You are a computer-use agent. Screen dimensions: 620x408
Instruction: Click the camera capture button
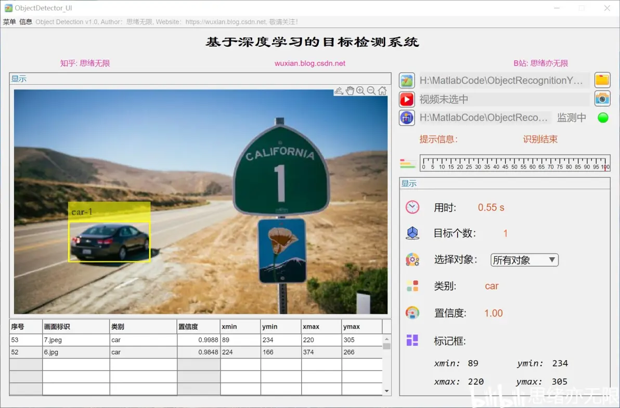click(602, 99)
